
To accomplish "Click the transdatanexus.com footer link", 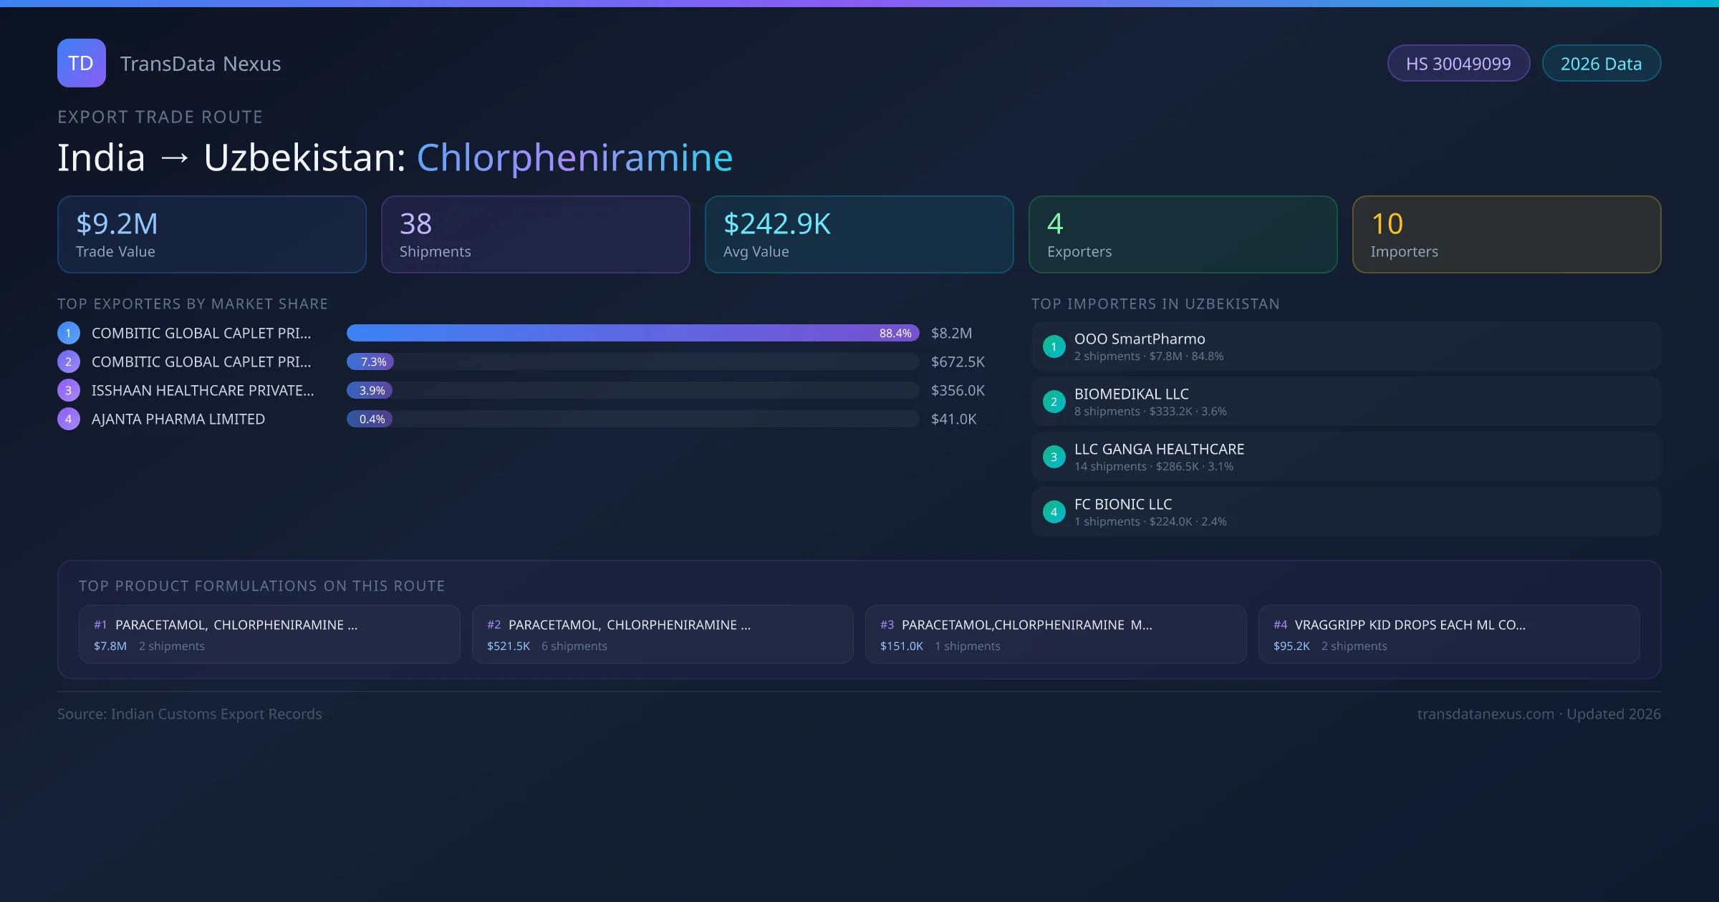I will (x=1486, y=714).
